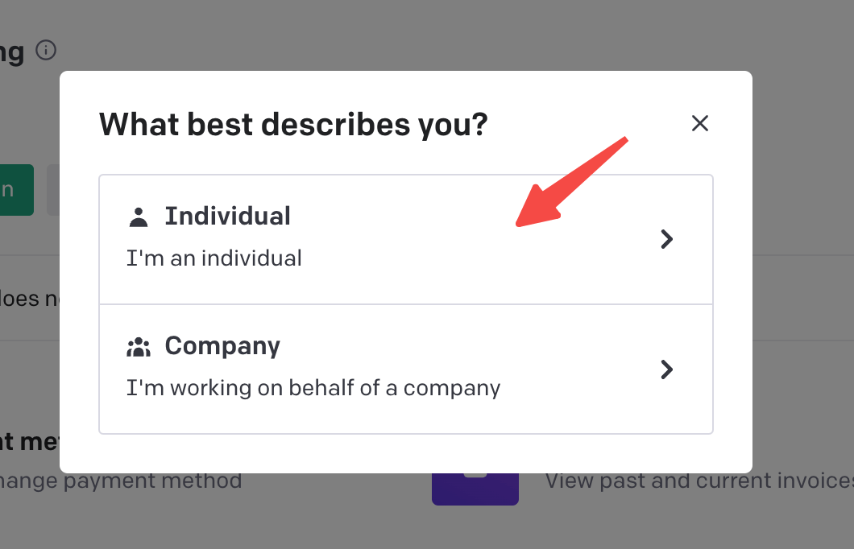
Task: Click the cut-off "ng" page heading
Action: tap(12, 53)
